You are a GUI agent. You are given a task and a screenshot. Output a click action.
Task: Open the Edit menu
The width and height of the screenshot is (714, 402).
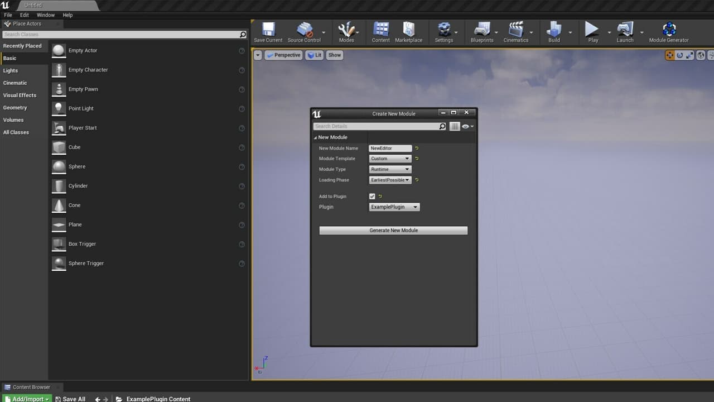pos(25,15)
